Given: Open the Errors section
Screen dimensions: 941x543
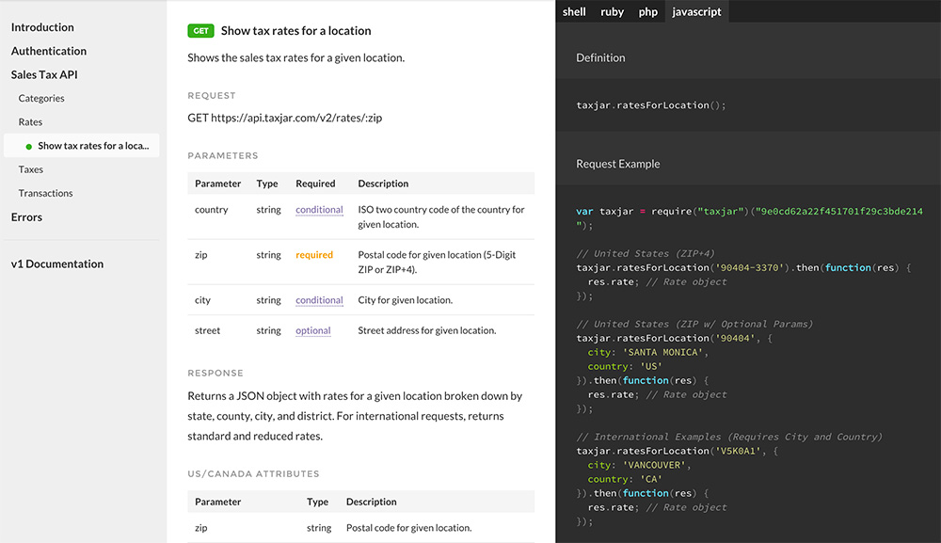Looking at the screenshot, I should point(26,217).
